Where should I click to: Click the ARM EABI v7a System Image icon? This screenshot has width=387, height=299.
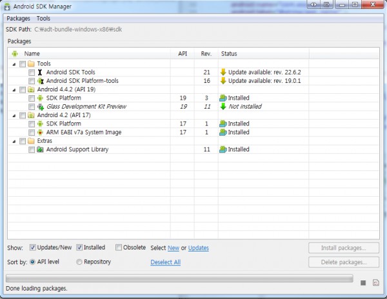(40, 132)
